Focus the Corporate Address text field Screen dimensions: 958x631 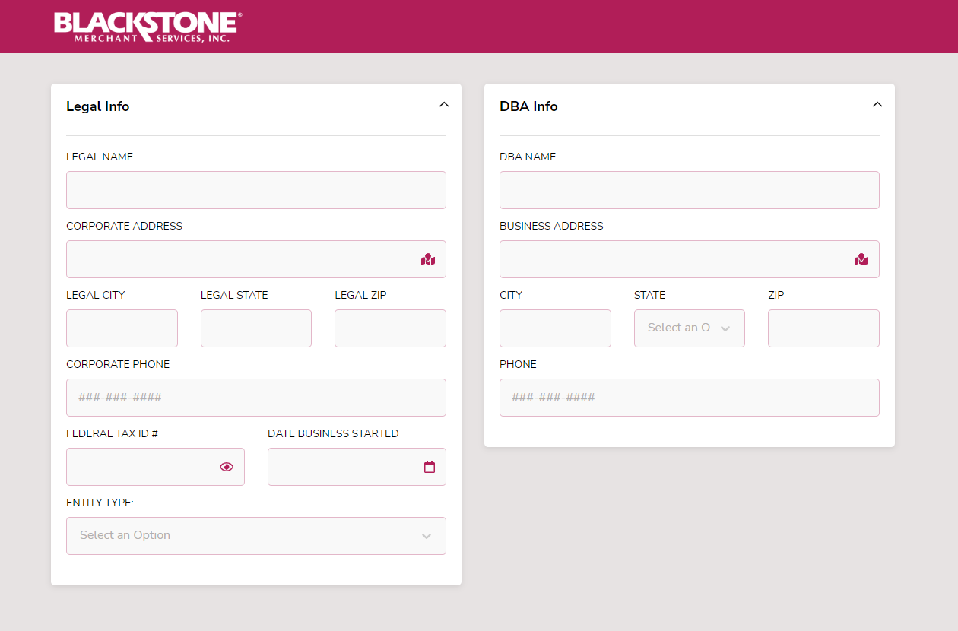tap(239, 259)
